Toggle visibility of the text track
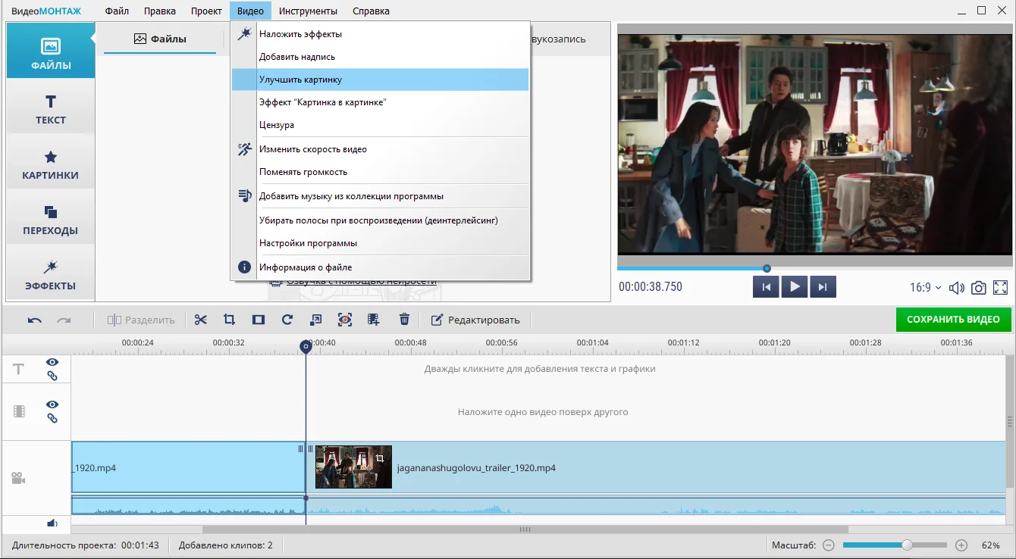1016x559 pixels. click(x=52, y=363)
